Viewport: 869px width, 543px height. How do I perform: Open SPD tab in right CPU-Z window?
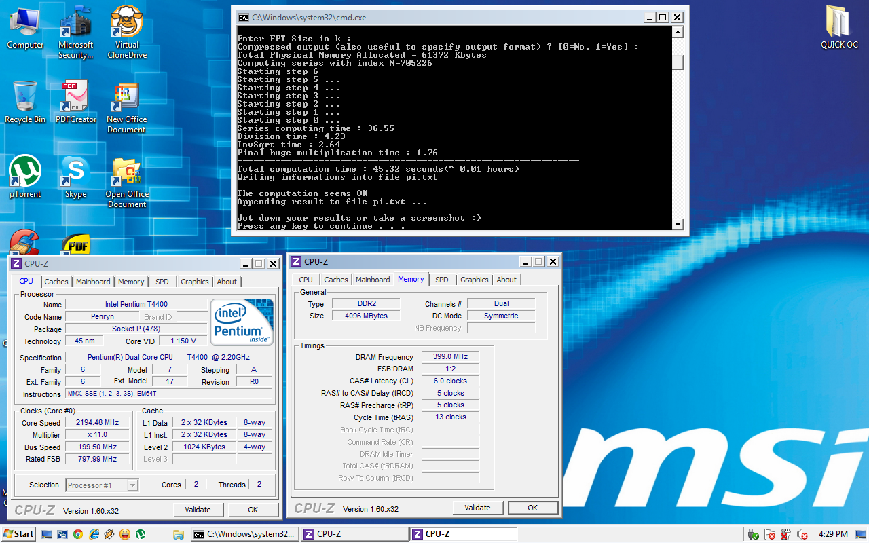point(442,280)
